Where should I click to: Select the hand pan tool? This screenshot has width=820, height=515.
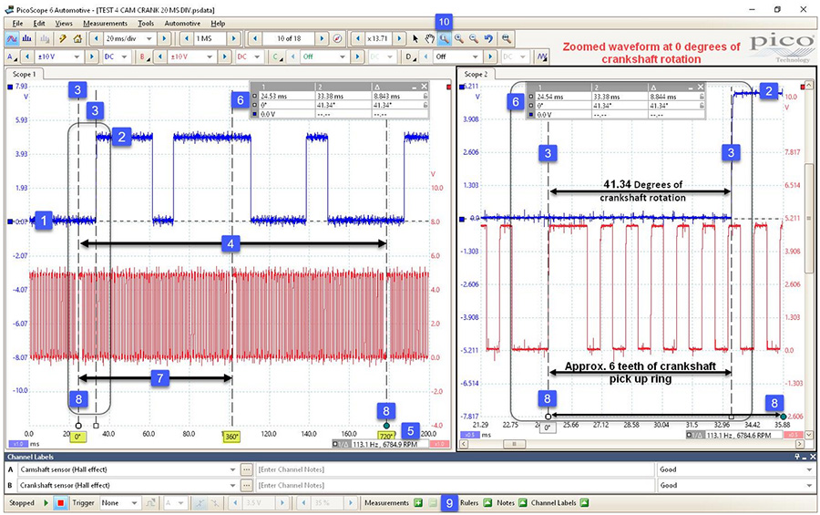[x=429, y=38]
